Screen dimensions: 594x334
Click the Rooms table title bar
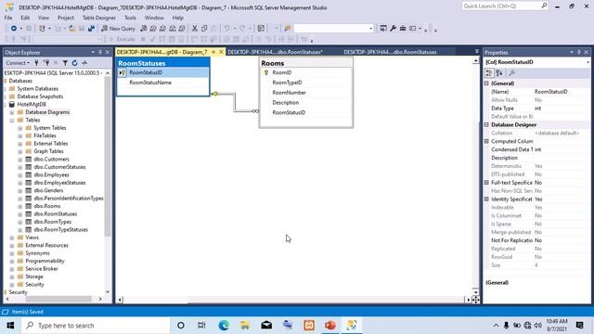[306, 63]
